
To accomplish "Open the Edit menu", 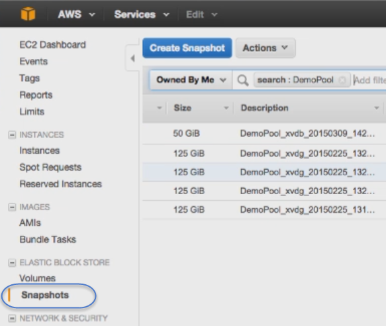I will (x=201, y=15).
